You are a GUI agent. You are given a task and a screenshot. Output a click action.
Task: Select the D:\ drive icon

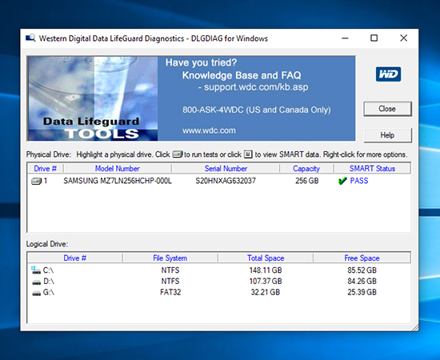[36, 282]
